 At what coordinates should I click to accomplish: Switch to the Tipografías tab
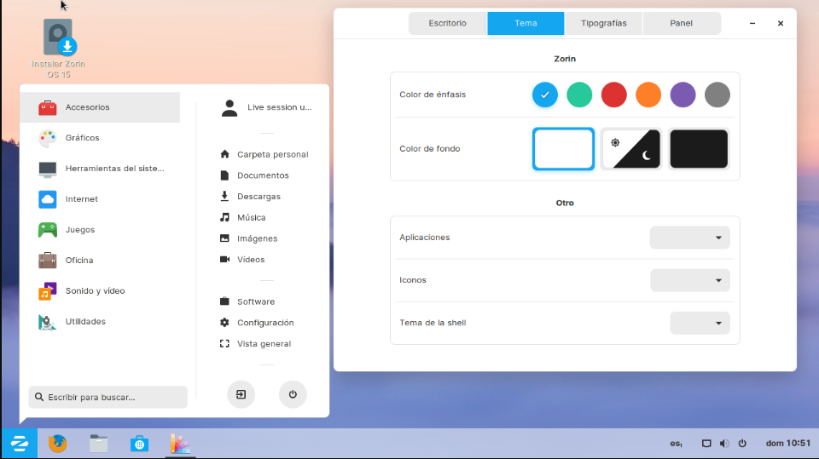coord(604,24)
